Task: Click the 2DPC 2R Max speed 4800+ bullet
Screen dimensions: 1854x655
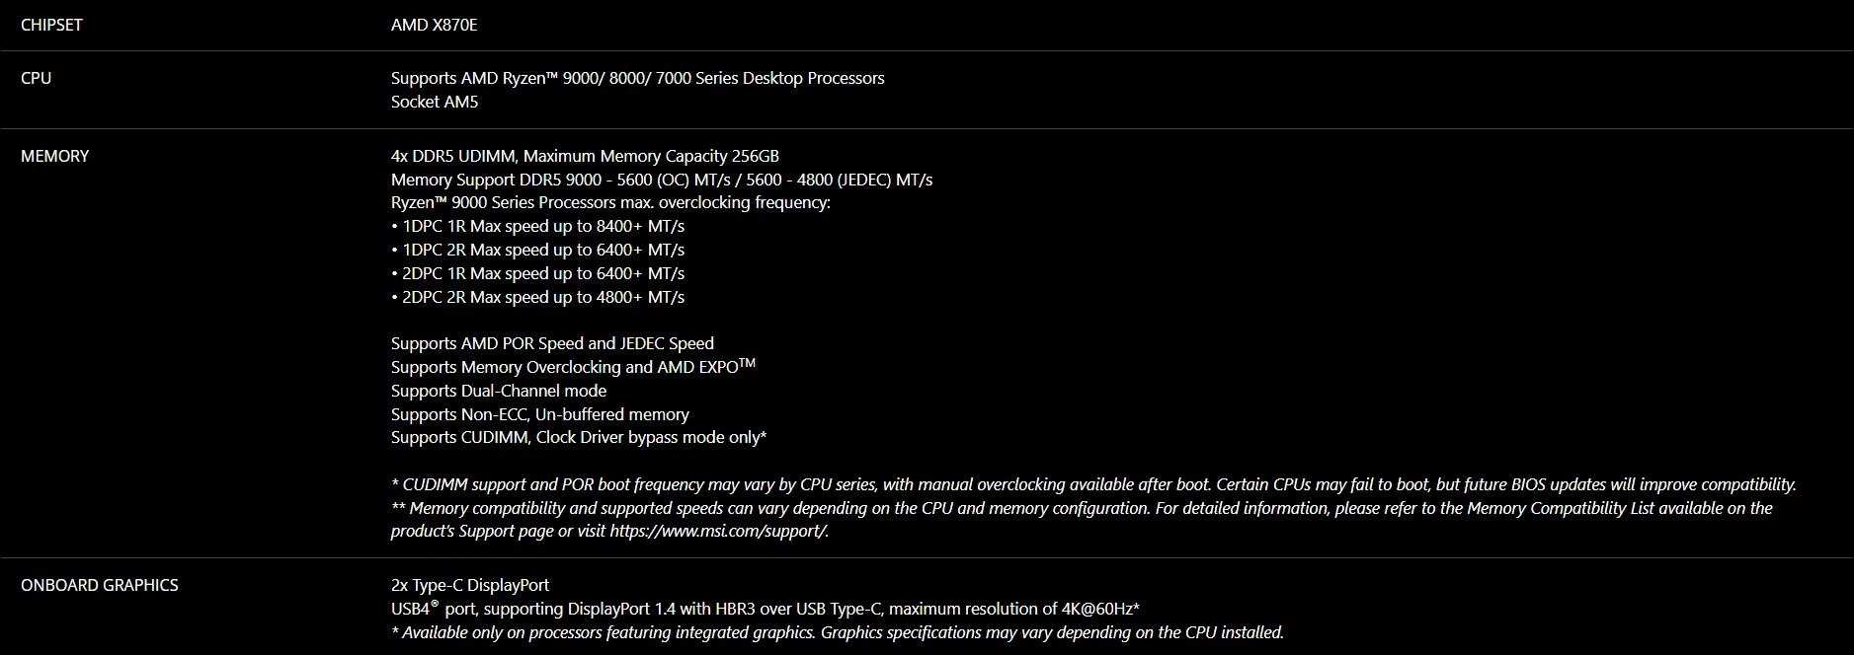Action: coord(537,297)
